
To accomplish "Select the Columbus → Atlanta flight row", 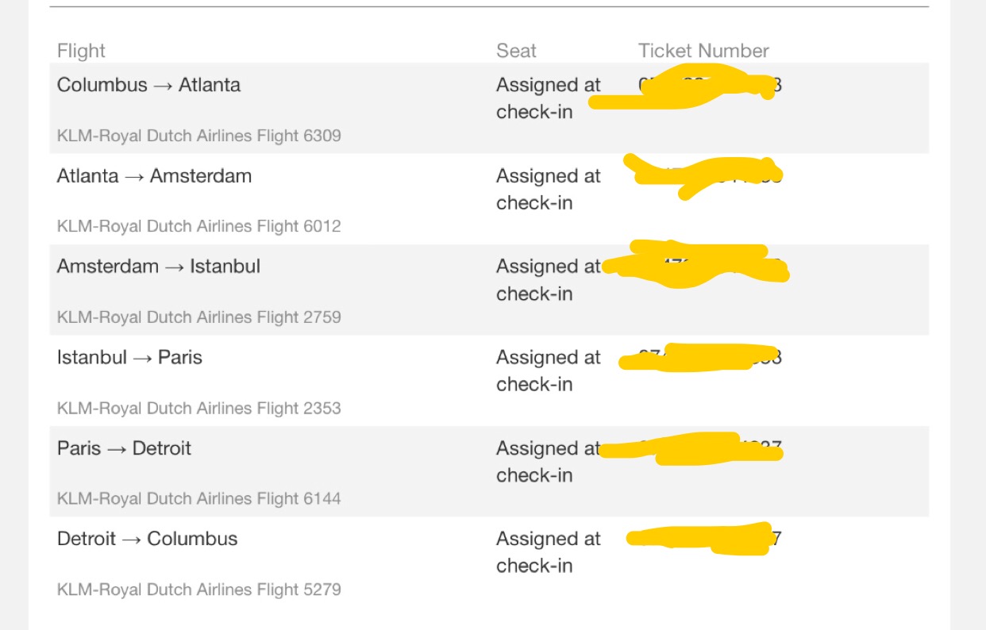I will (x=489, y=108).
